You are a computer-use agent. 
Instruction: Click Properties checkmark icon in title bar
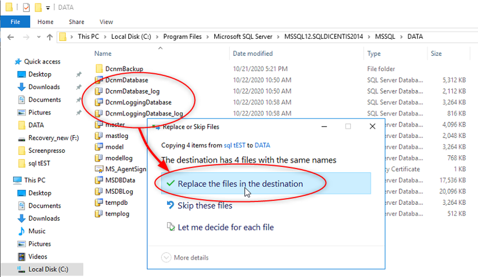(26, 7)
